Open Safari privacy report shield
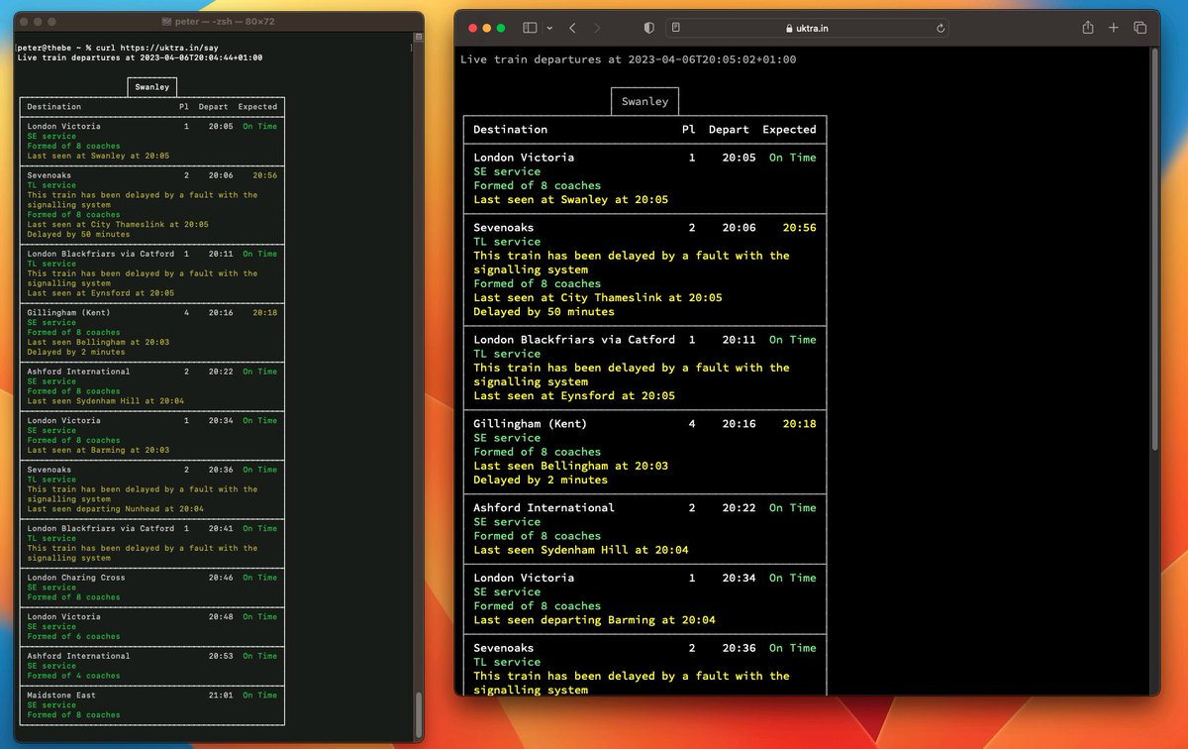The height and width of the screenshot is (749, 1188). point(649,29)
